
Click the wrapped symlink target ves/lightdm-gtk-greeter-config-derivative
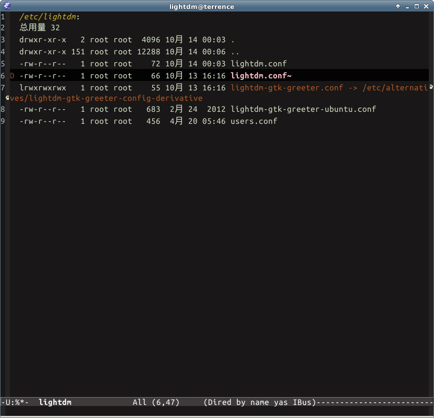[106, 98]
